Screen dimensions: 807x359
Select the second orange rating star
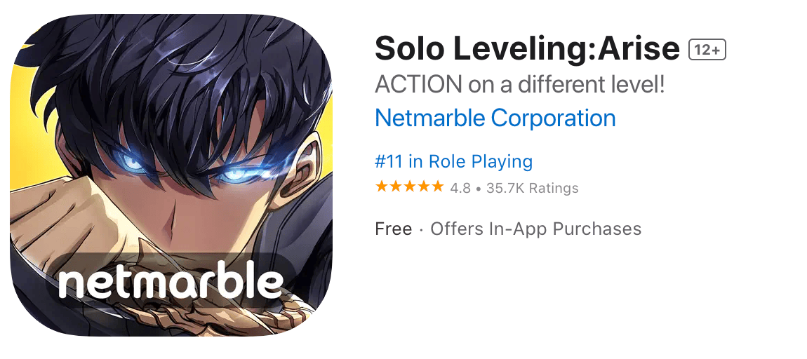click(x=395, y=187)
